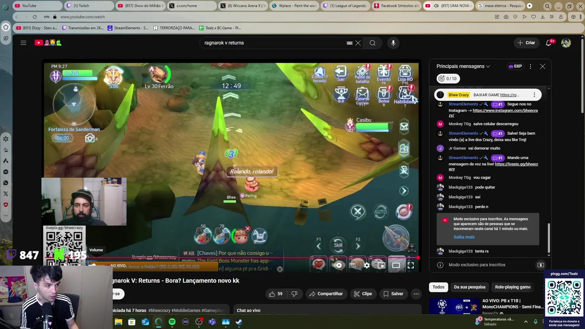Go to YouTube home via the logo
Screen dimensions: 585x329
[x=48, y=43]
